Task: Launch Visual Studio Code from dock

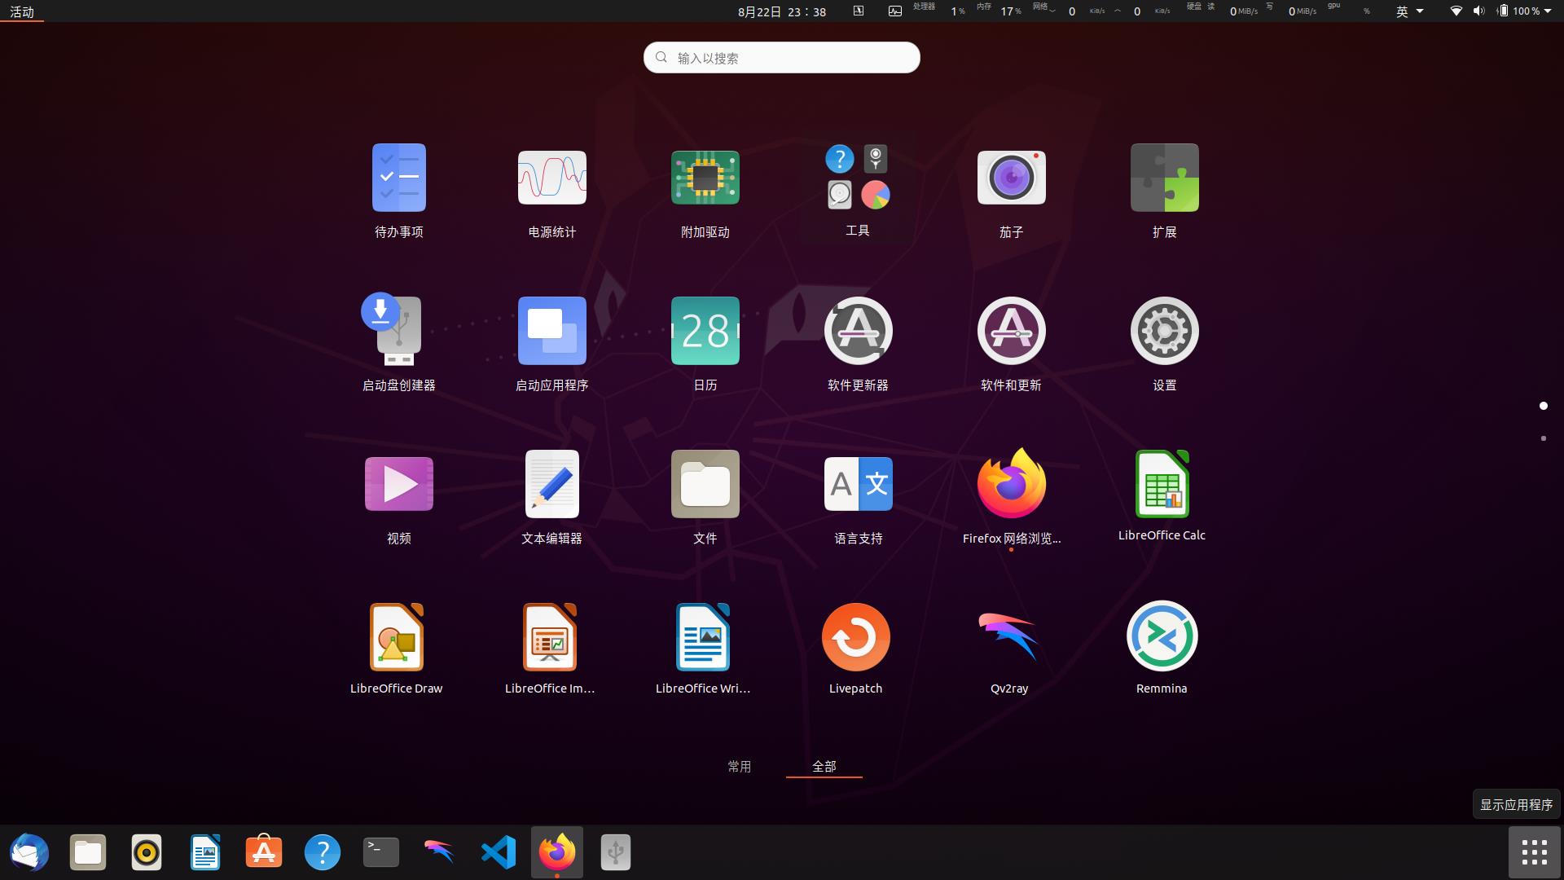Action: point(499,852)
